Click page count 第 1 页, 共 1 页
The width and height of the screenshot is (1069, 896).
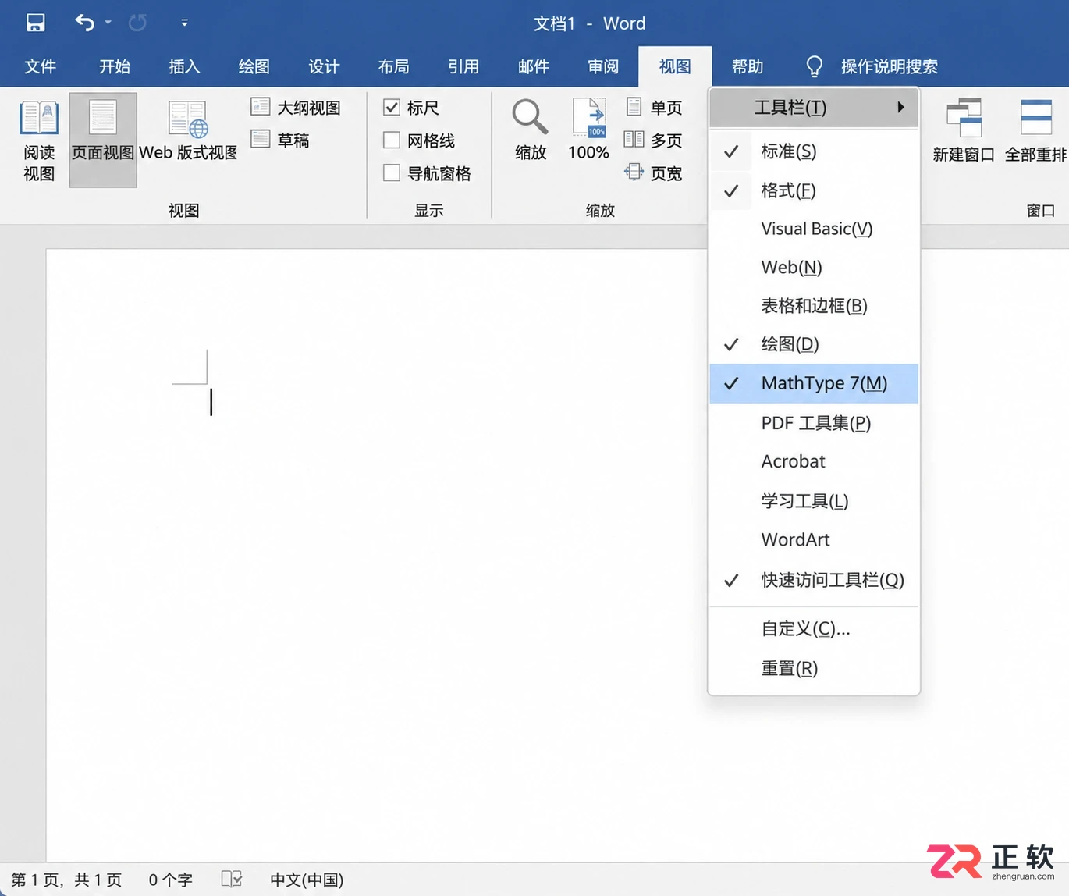(67, 880)
